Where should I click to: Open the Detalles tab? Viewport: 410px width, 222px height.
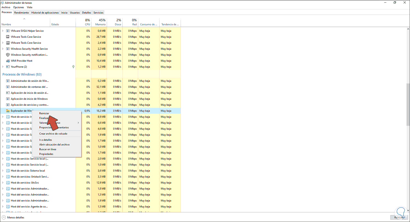[x=87, y=13]
